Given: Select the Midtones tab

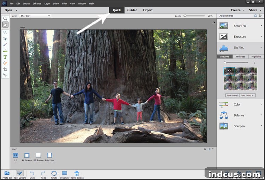Looking at the screenshot, I should [240, 56].
